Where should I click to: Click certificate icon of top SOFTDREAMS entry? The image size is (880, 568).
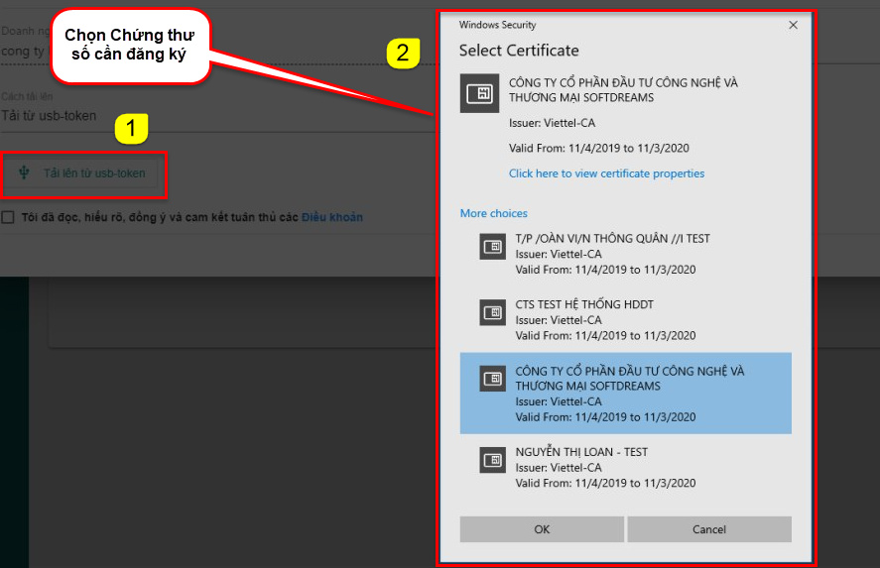(x=479, y=93)
